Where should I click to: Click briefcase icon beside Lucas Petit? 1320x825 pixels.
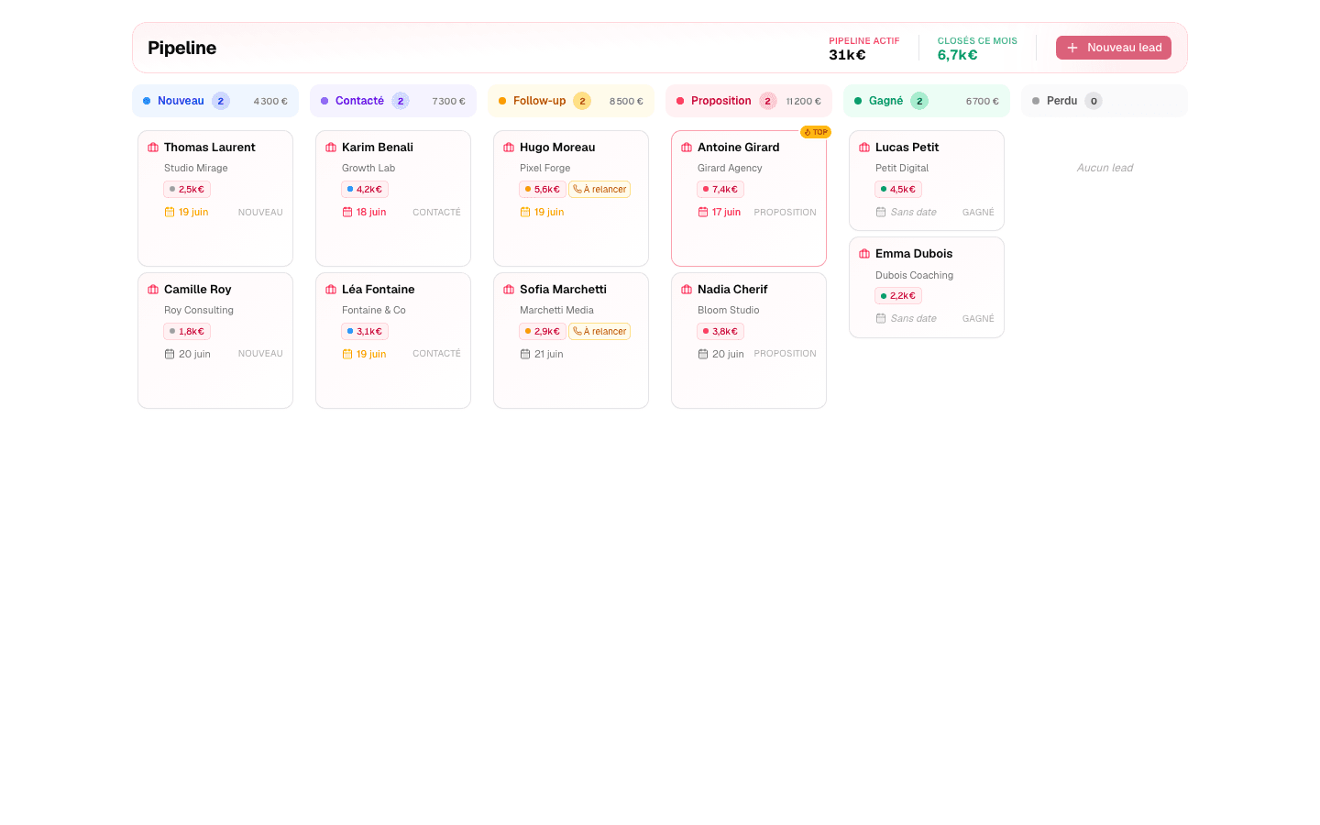click(x=864, y=148)
